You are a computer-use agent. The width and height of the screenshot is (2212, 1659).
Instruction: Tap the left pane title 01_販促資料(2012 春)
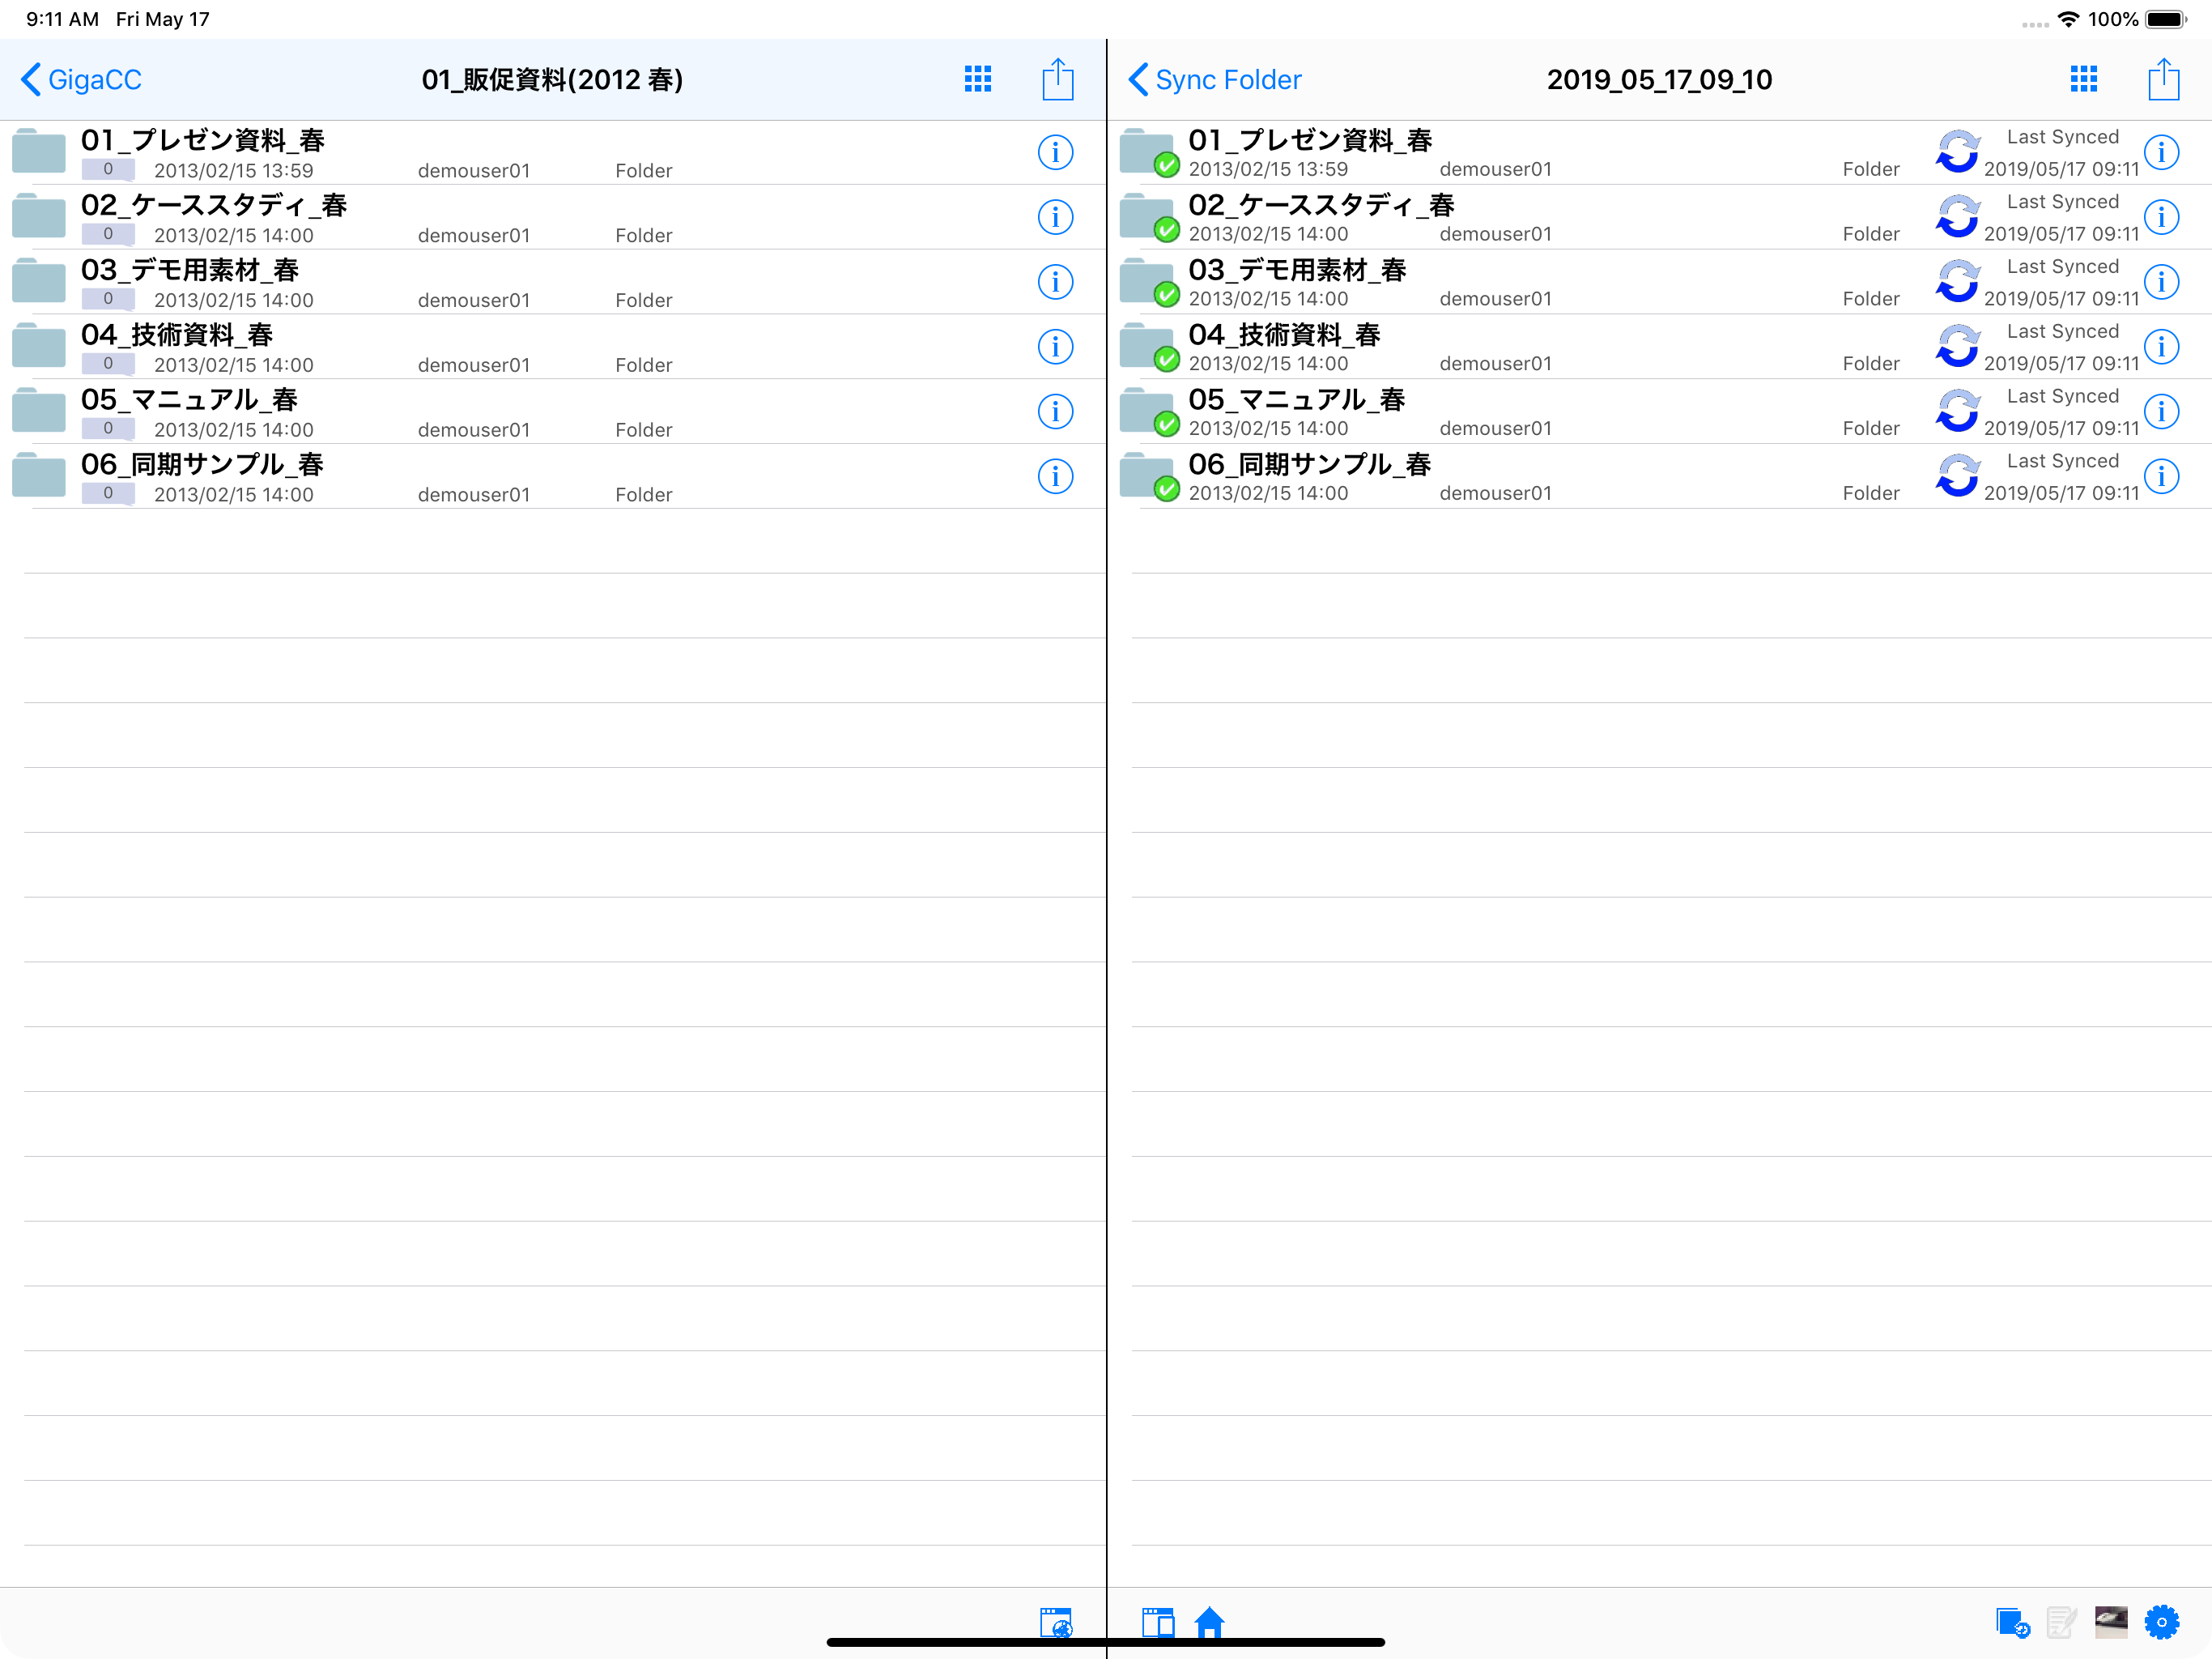[x=552, y=79]
